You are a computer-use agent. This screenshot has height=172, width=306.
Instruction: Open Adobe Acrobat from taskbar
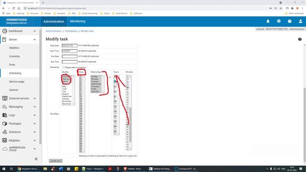(110, 169)
